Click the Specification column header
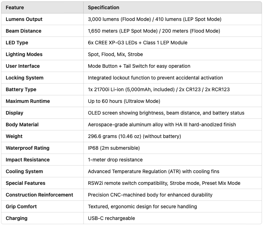This screenshot has height=226, width=263. (103, 7)
